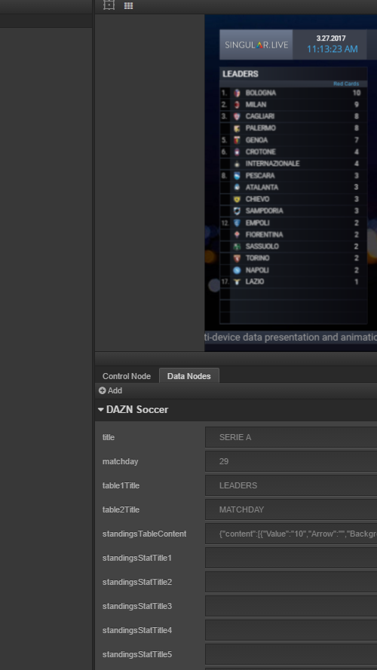This screenshot has height=670, width=377.
Task: Show the grid overlay icon
Action: coord(128,5)
